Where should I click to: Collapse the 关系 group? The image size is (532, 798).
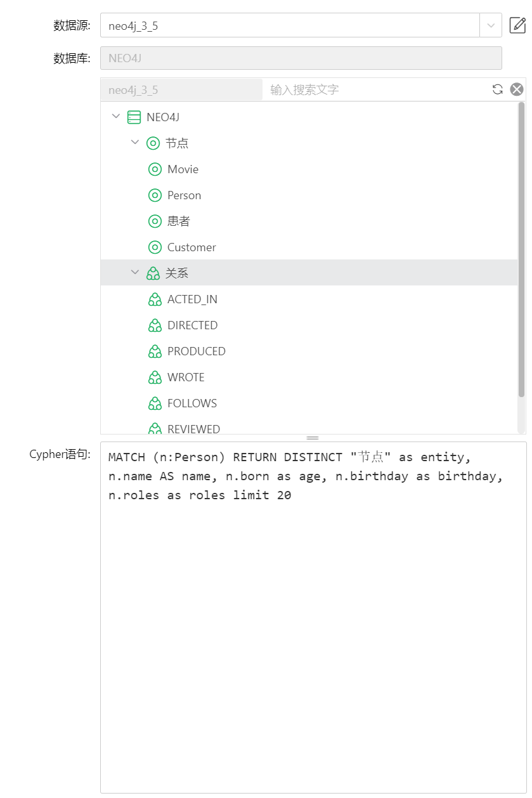click(134, 273)
